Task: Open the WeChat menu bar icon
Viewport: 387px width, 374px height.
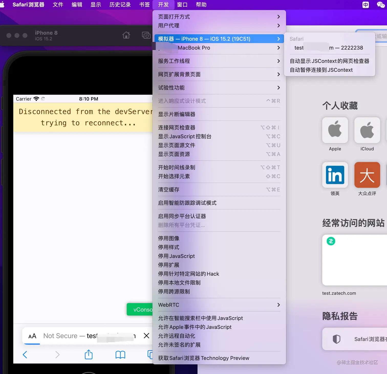Action: point(381,5)
